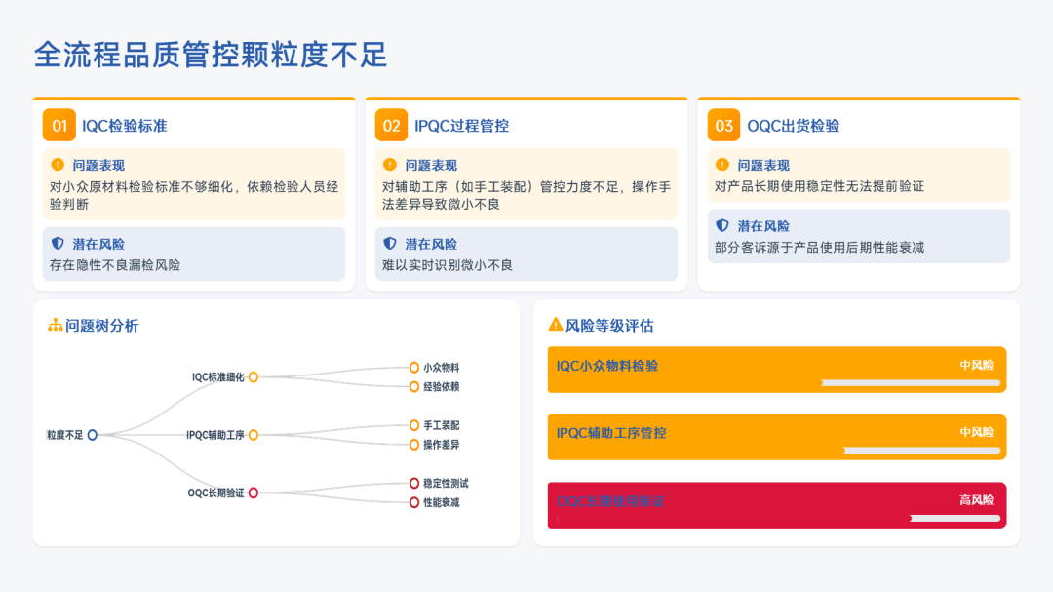Screen dimensions: 1053x592
Task: Select the 小众物料 leaf node
Action: click(x=414, y=368)
